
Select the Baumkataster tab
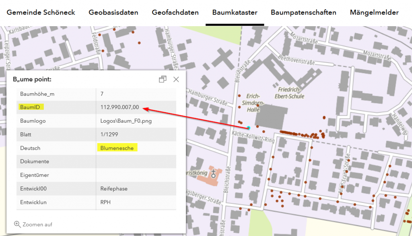[235, 12]
